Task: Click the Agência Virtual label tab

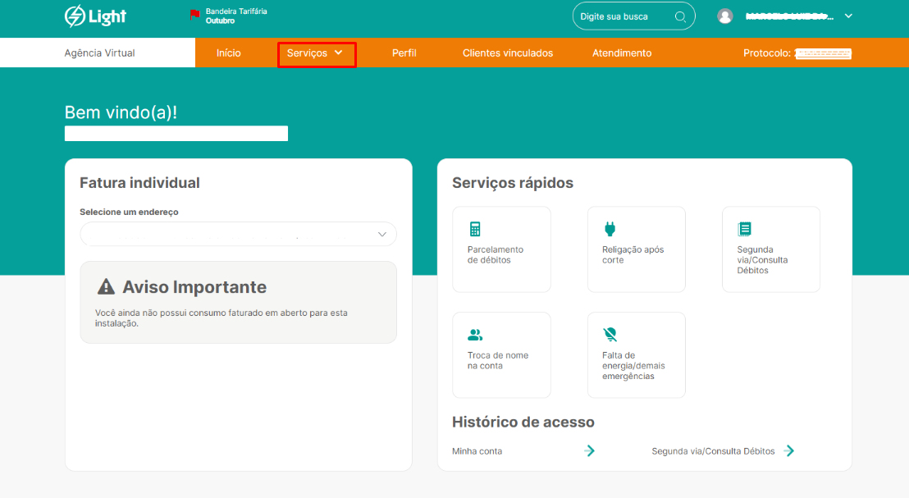Action: 99,53
